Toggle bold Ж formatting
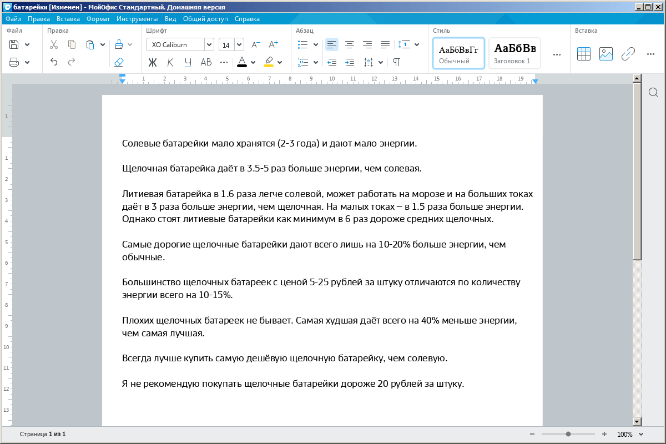Screen dimensions: 666x444 pyautogui.click(x=153, y=62)
